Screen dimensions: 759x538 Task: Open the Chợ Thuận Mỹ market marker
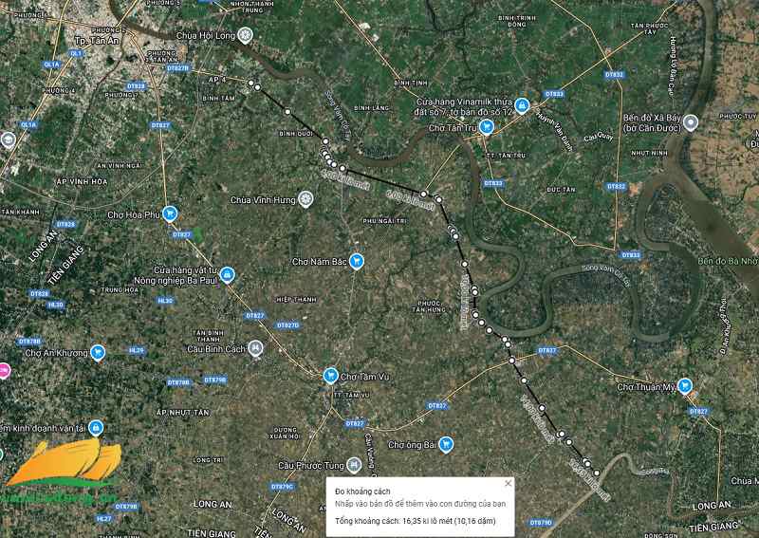coord(684,386)
